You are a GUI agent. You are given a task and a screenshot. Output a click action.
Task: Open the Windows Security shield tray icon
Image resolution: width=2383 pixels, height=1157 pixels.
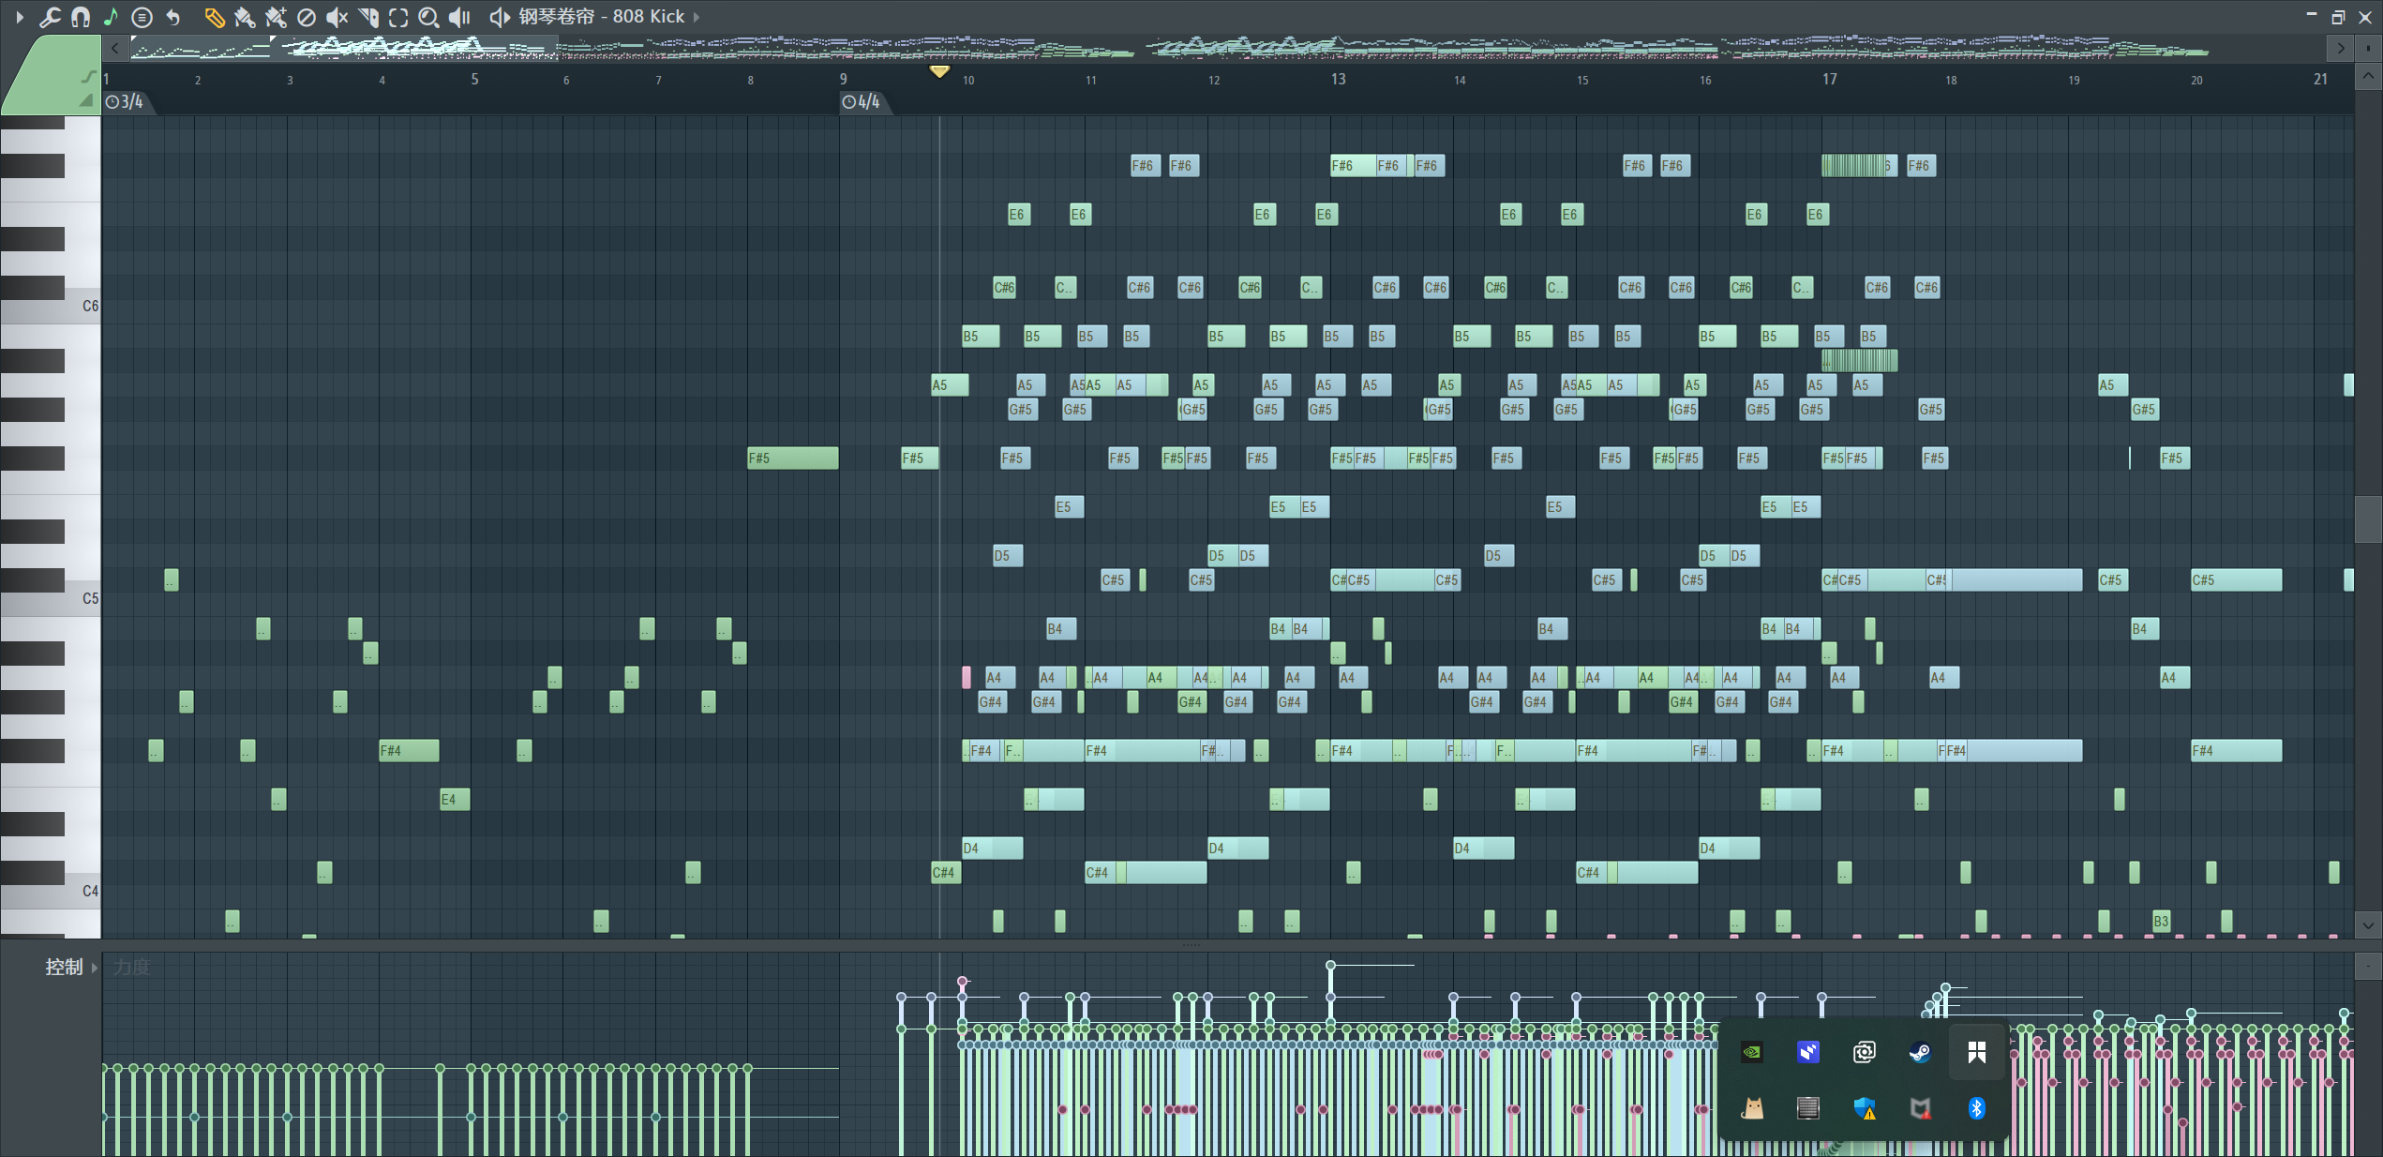point(1865,1108)
